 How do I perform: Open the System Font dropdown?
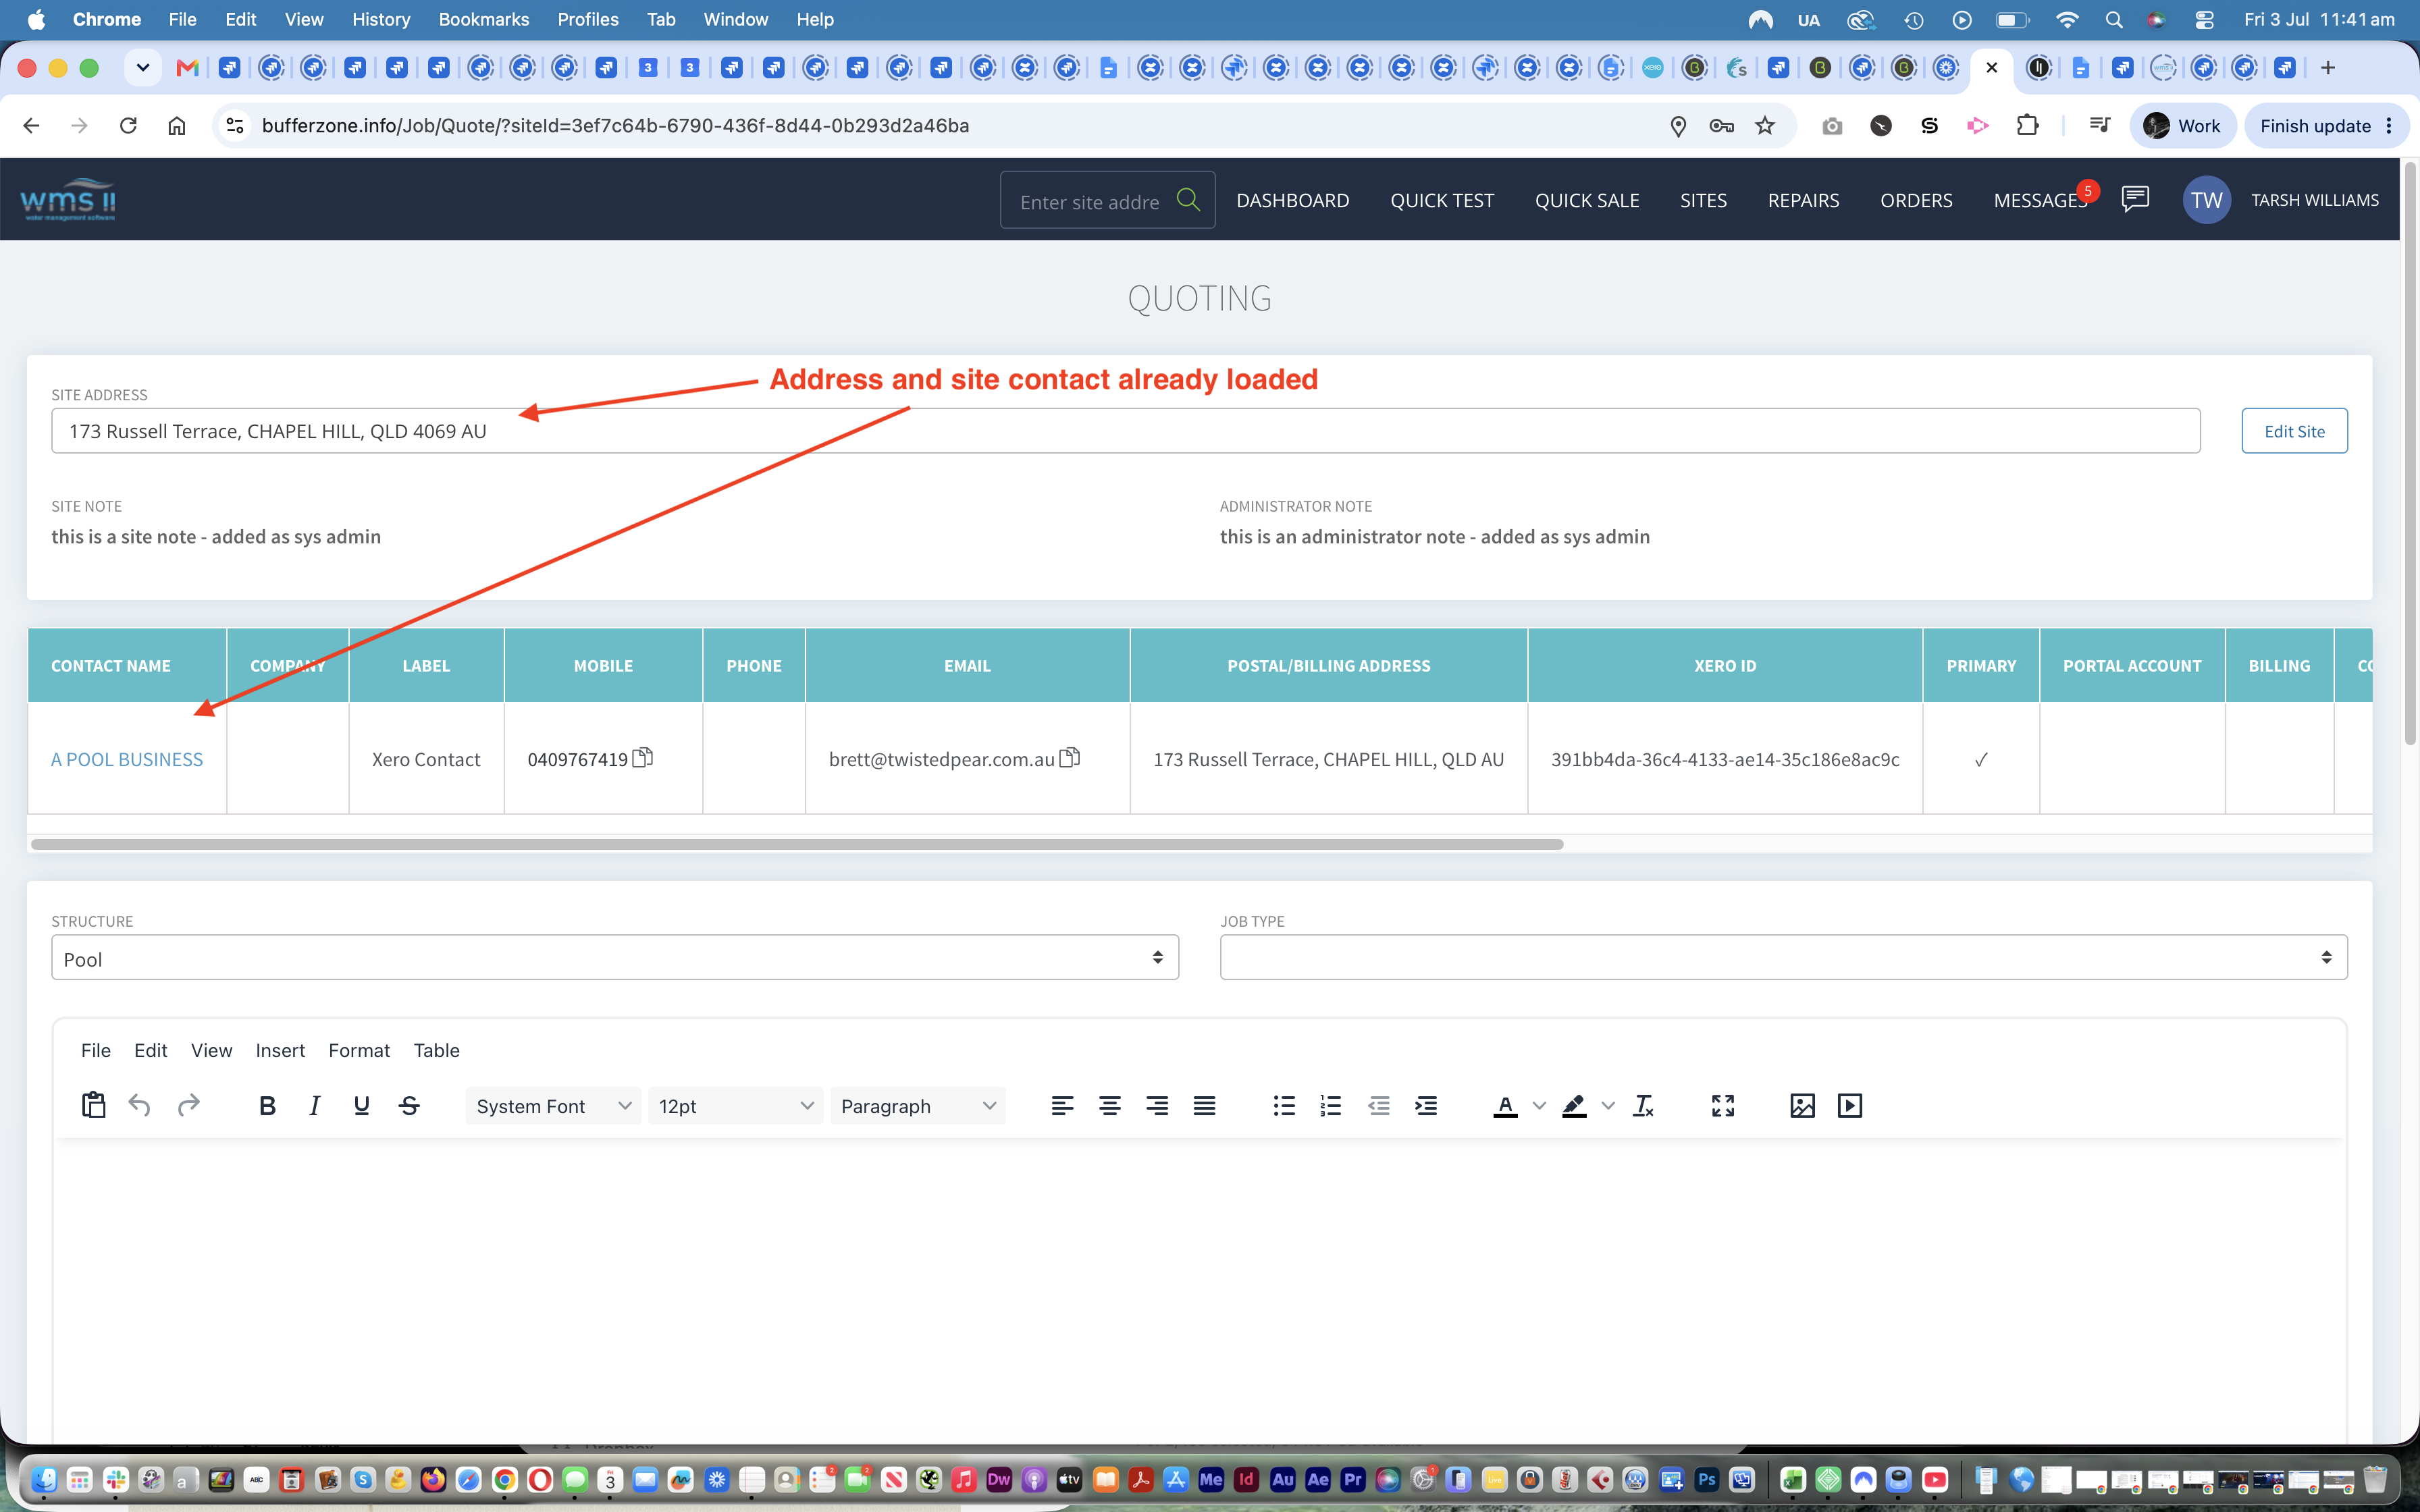[x=553, y=1106]
